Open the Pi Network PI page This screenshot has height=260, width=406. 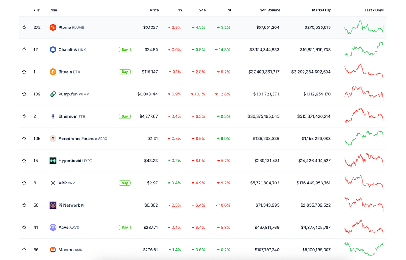(71, 205)
